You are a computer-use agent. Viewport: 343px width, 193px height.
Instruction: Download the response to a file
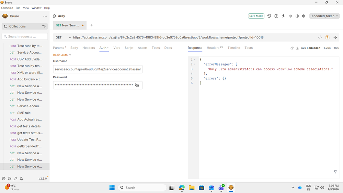click(297, 48)
